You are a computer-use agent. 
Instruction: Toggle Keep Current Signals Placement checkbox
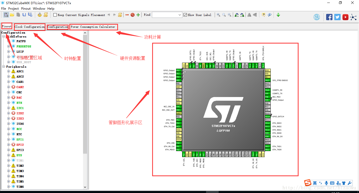(55, 15)
